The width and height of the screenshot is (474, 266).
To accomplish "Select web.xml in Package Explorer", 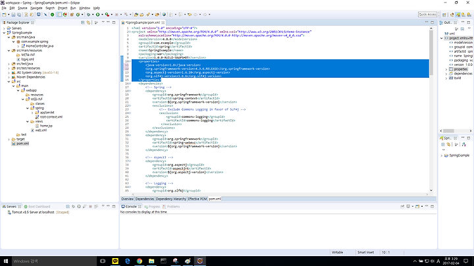I will click(39, 130).
